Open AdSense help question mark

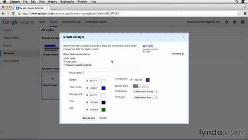tap(243, 22)
